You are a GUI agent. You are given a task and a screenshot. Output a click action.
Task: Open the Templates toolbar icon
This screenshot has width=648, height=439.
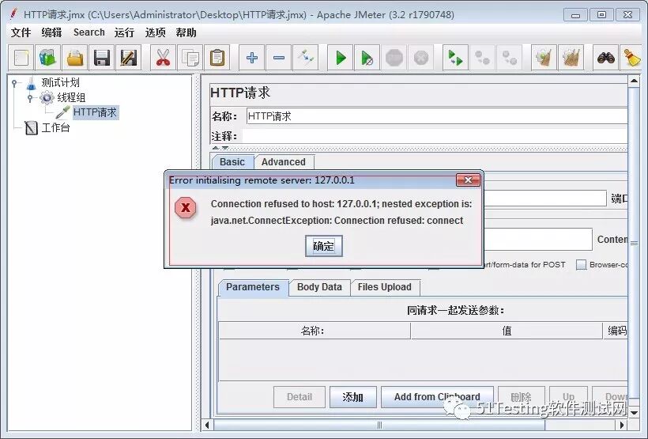coord(48,58)
